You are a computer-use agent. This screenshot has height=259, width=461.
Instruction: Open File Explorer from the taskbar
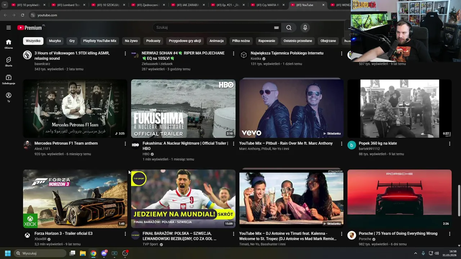[83, 253]
